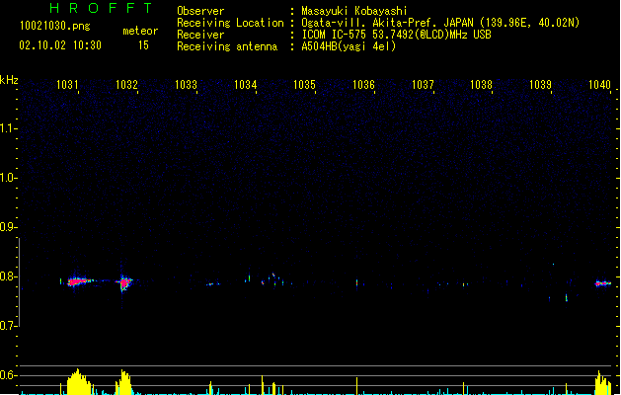This screenshot has width=621, height=395.
Task: Click the HROFFT title text
Action: click(101, 8)
